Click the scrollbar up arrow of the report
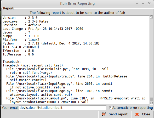This screenshot has width=154, height=118. [x=151, y=17]
